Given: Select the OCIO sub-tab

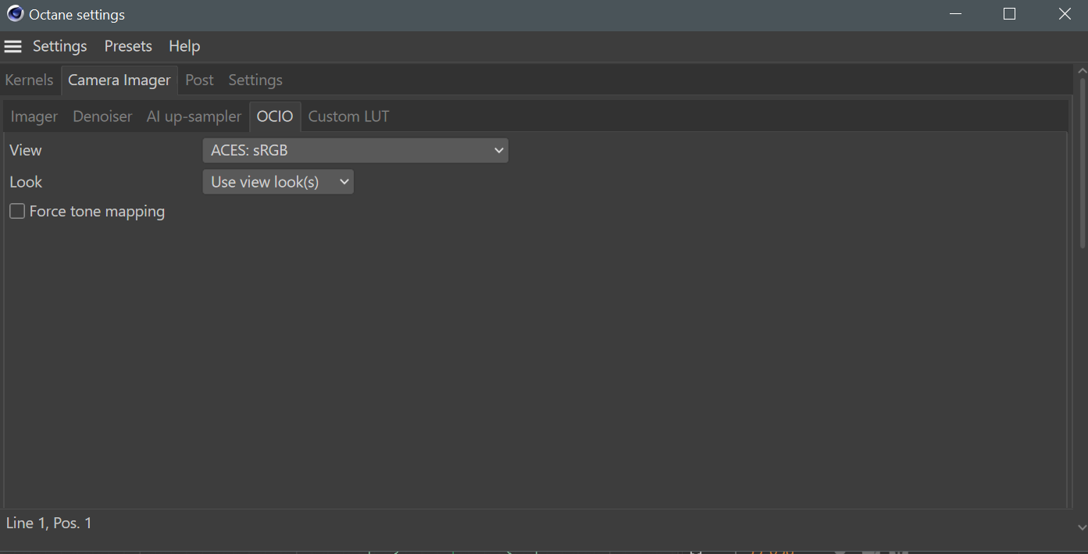Looking at the screenshot, I should (275, 116).
